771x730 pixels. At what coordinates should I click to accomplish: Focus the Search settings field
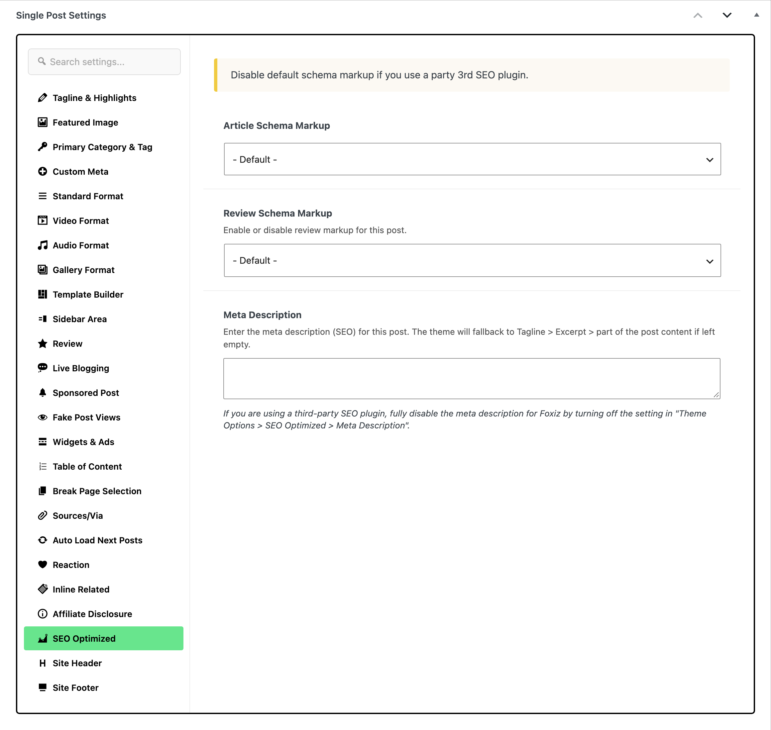104,62
